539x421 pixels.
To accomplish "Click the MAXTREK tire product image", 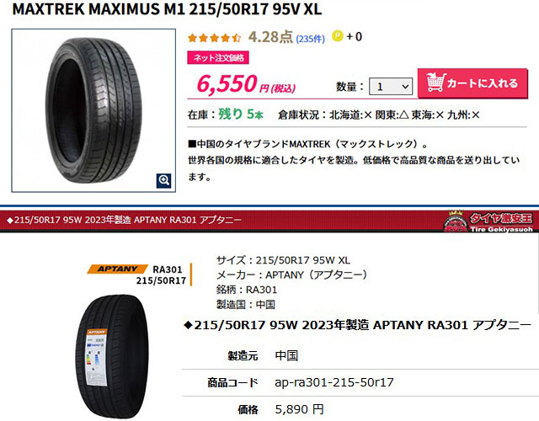I will coord(93,110).
